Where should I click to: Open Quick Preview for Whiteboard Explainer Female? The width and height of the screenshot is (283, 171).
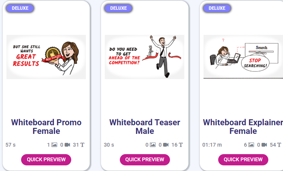[x=243, y=159]
